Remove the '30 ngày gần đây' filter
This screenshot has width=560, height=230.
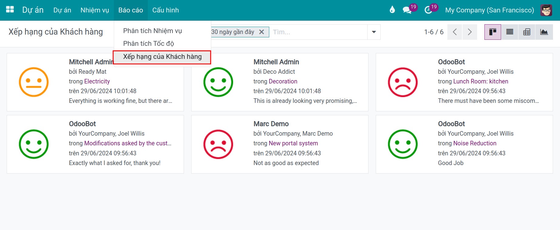262,32
